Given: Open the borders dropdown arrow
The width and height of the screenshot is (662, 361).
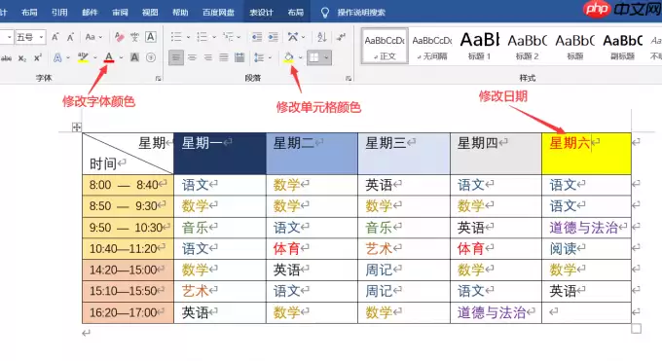Looking at the screenshot, I should [x=326, y=57].
